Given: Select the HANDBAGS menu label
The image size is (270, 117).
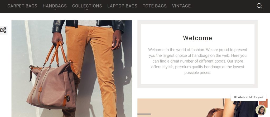Looking at the screenshot, I should pyautogui.click(x=55, y=6).
